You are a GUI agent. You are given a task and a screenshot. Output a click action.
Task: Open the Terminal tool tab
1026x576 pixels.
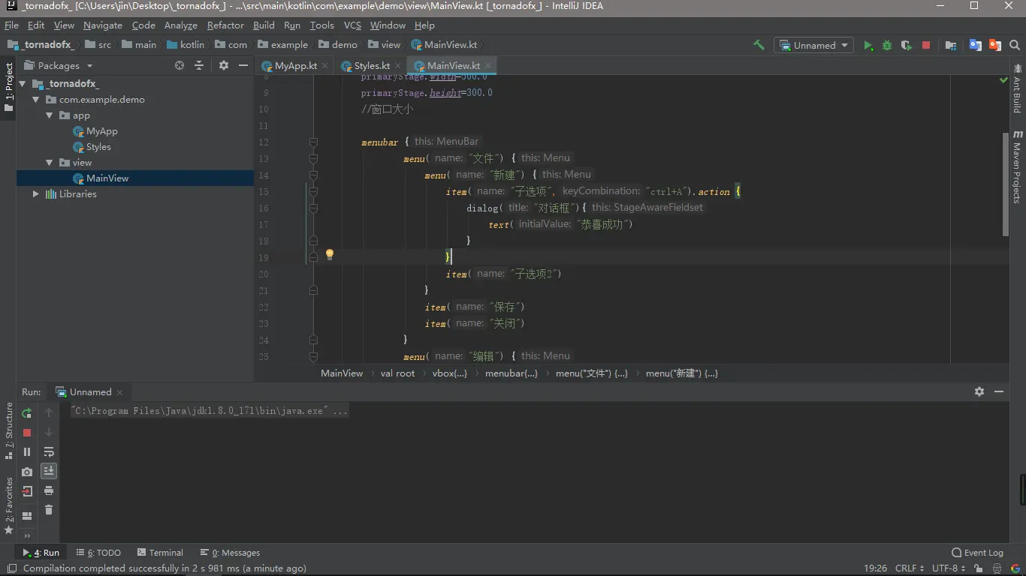[160, 552]
